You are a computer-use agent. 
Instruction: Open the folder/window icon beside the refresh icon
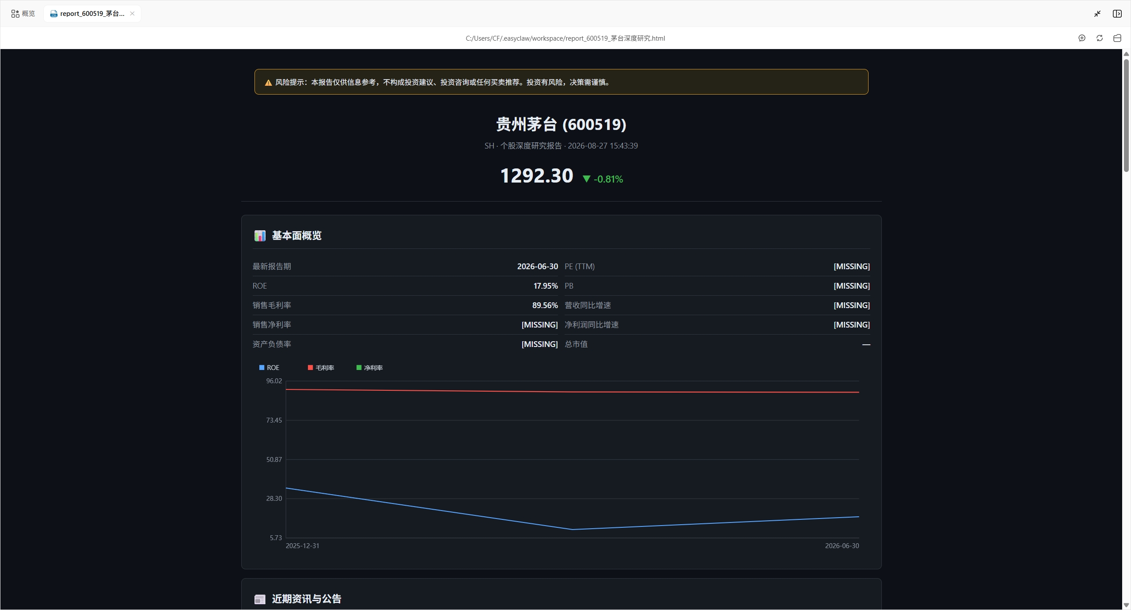pyautogui.click(x=1117, y=38)
